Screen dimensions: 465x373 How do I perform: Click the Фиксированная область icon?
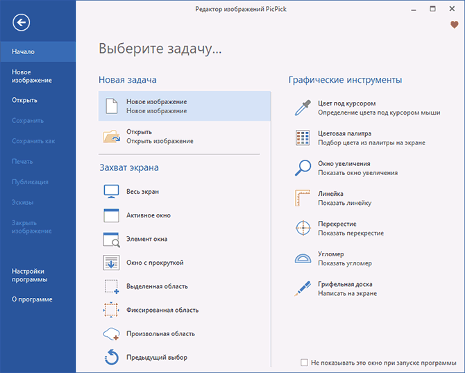[111, 310]
